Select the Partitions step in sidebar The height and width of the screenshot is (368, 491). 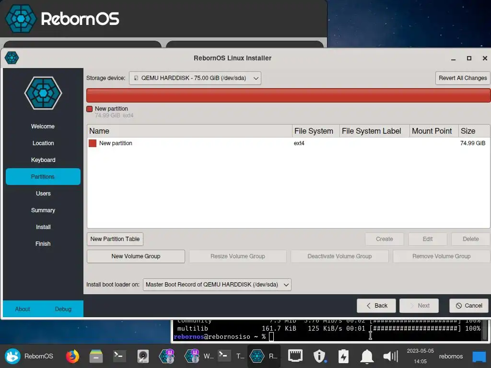(x=43, y=176)
